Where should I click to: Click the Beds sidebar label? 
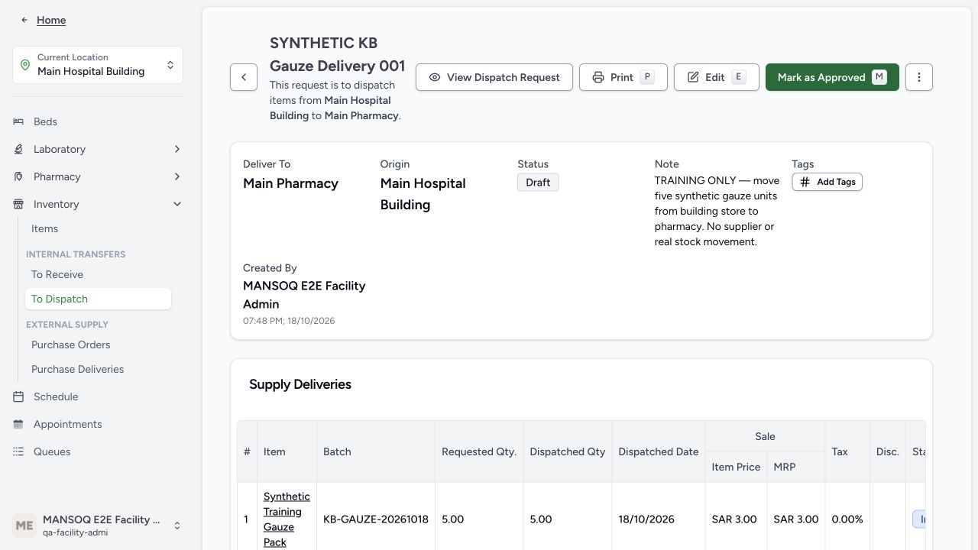[x=45, y=121]
